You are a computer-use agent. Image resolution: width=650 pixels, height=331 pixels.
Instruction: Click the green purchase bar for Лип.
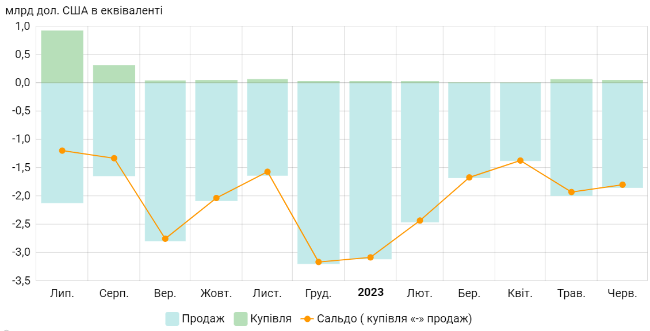(62, 56)
